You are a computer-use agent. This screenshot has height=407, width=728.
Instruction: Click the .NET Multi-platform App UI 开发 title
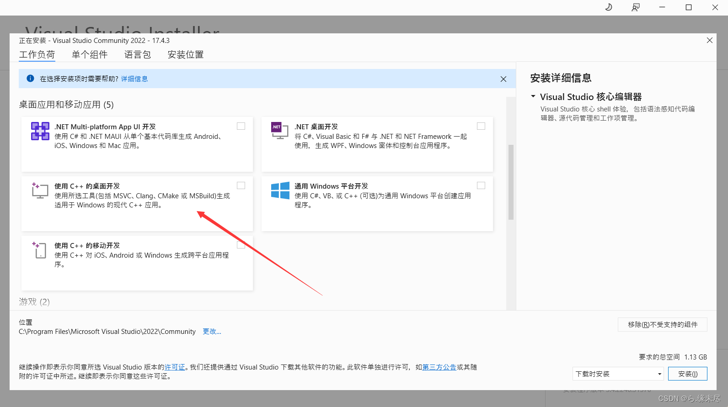tap(105, 127)
